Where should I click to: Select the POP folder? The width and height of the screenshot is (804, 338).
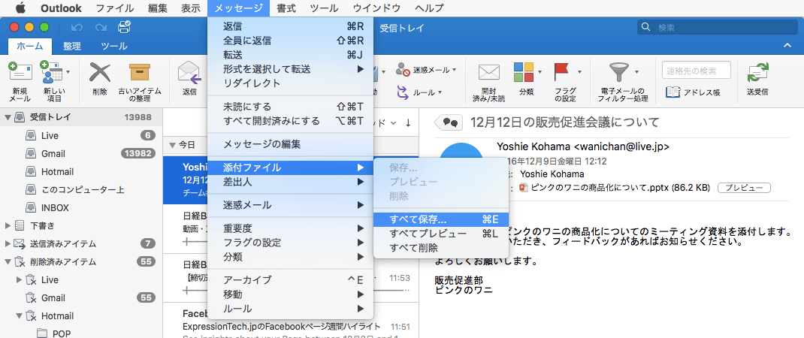pos(81,333)
